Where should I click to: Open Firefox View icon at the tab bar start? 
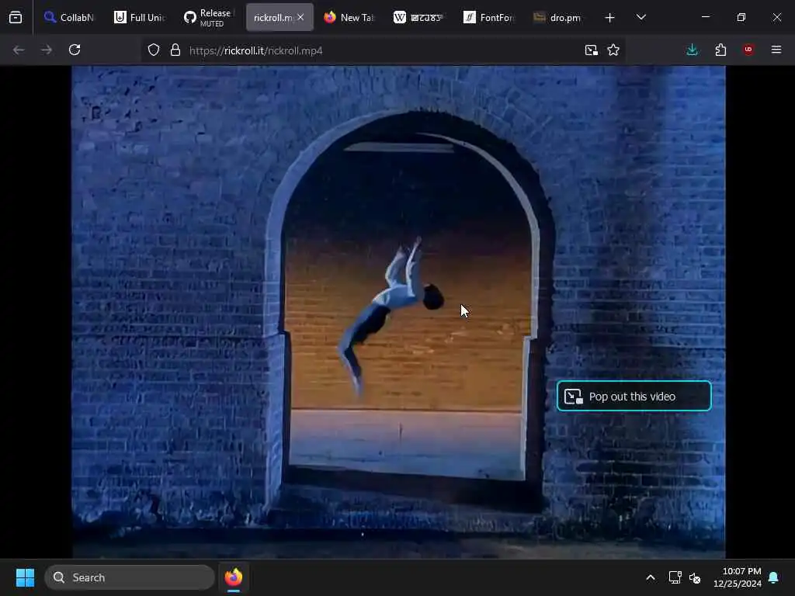[16, 18]
